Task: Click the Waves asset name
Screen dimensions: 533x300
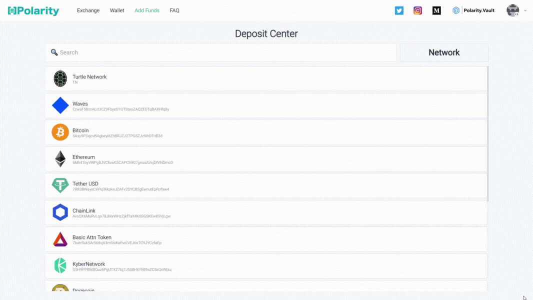Action: click(80, 103)
